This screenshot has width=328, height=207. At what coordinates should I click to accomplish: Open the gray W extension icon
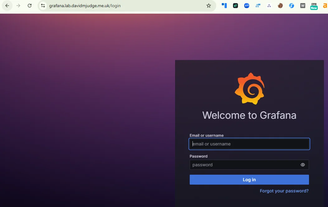pyautogui.click(x=303, y=6)
